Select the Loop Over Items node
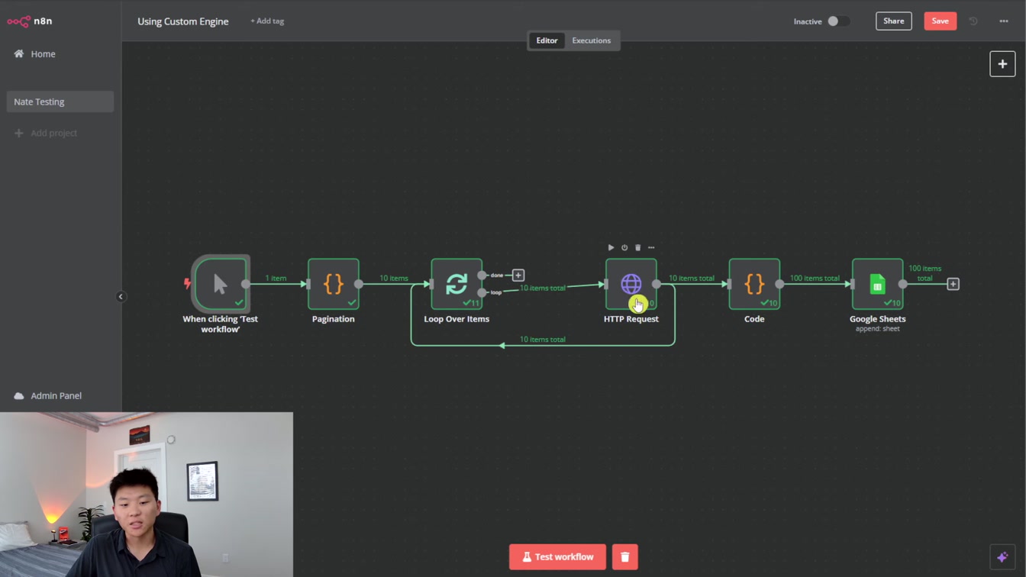 tap(457, 284)
